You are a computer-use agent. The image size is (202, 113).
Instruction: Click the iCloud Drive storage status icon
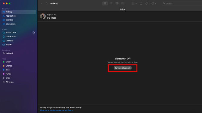(x=34, y=33)
